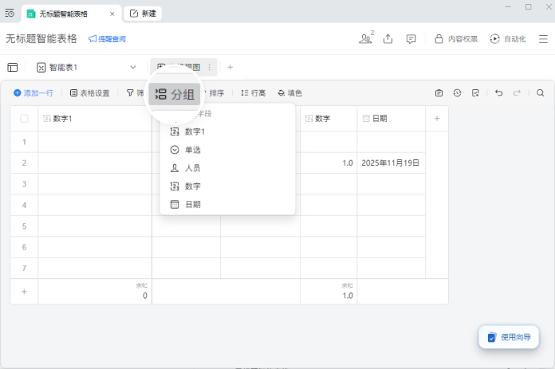The height and width of the screenshot is (369, 555).
Task: Open the 新建 tab
Action: [143, 14]
